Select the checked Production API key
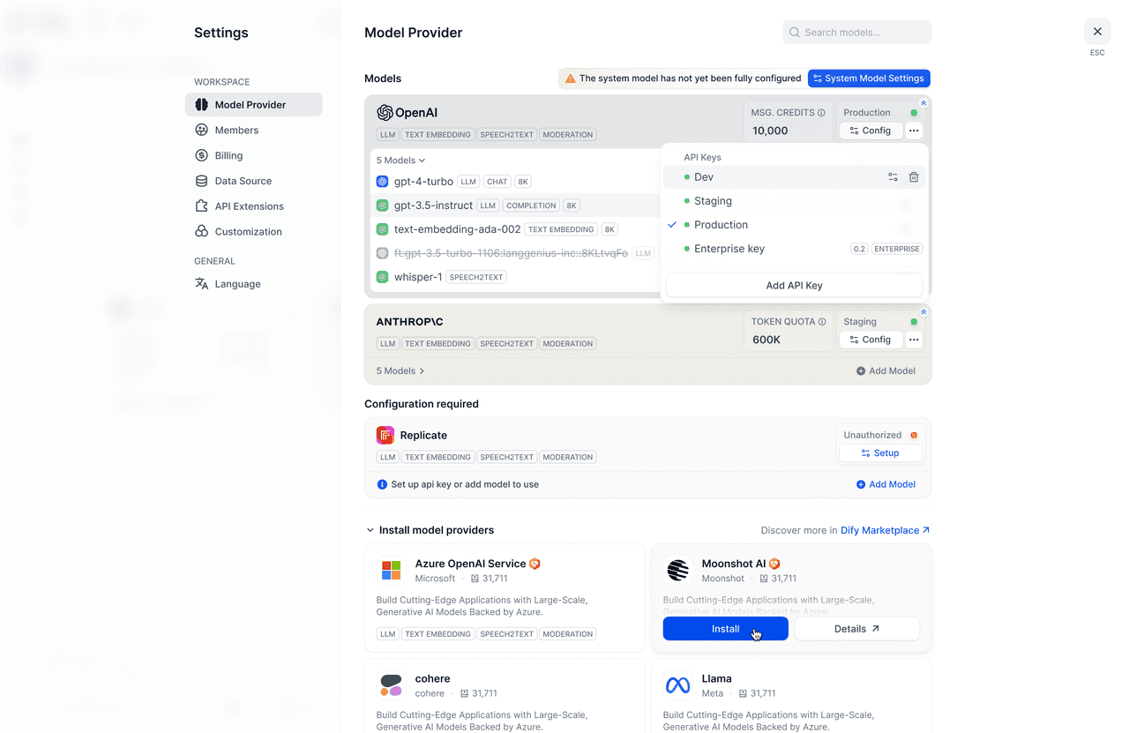The height and width of the screenshot is (733, 1129). 721,225
